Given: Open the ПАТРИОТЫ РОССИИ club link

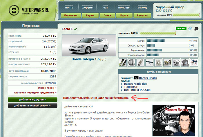Looking at the screenshot, I should (x=137, y=90).
